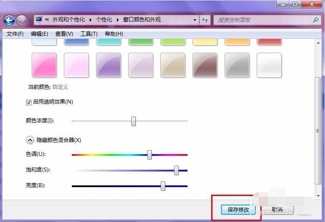Select the yellow swatch in top row
This screenshot has height=222, width=325.
coord(205,42)
